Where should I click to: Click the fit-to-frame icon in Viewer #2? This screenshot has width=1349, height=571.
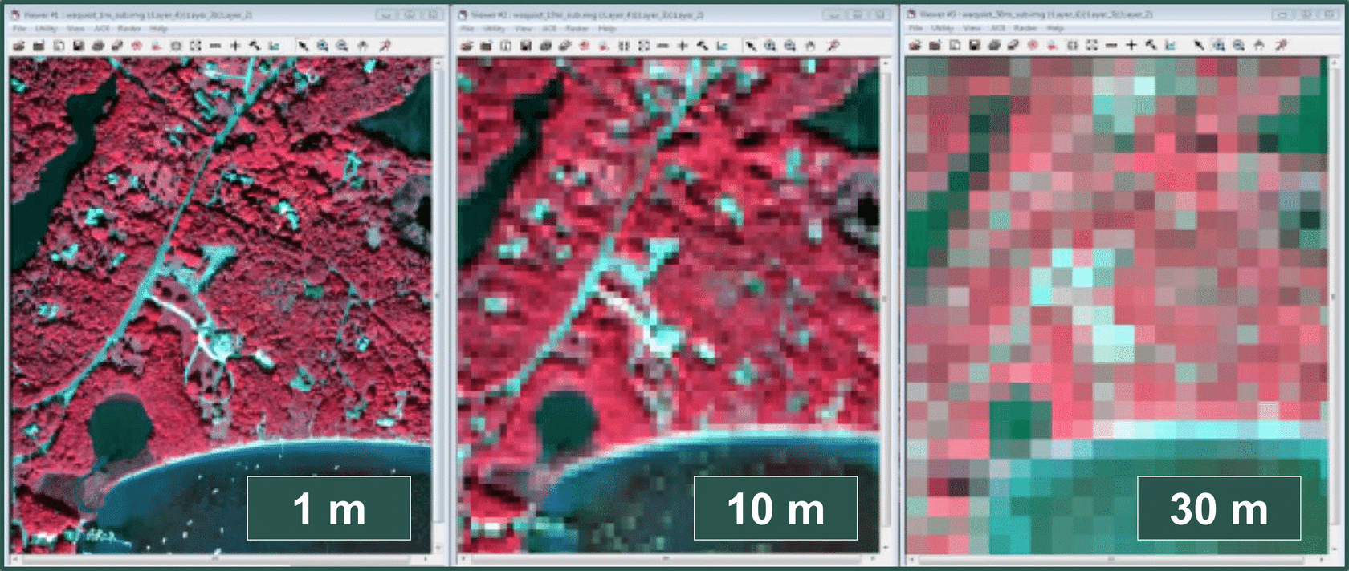[x=644, y=46]
